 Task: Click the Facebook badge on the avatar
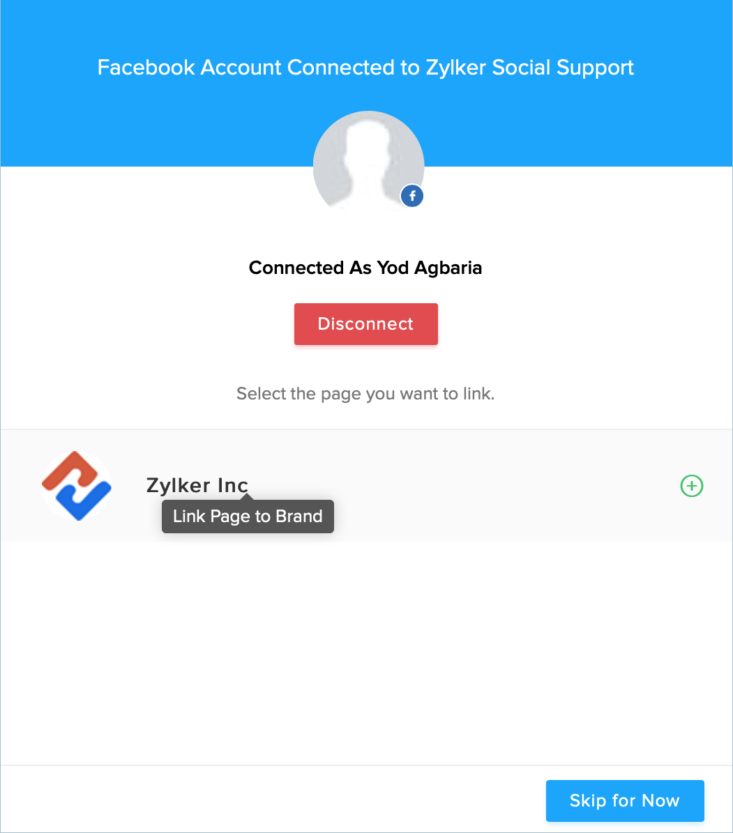coord(412,196)
